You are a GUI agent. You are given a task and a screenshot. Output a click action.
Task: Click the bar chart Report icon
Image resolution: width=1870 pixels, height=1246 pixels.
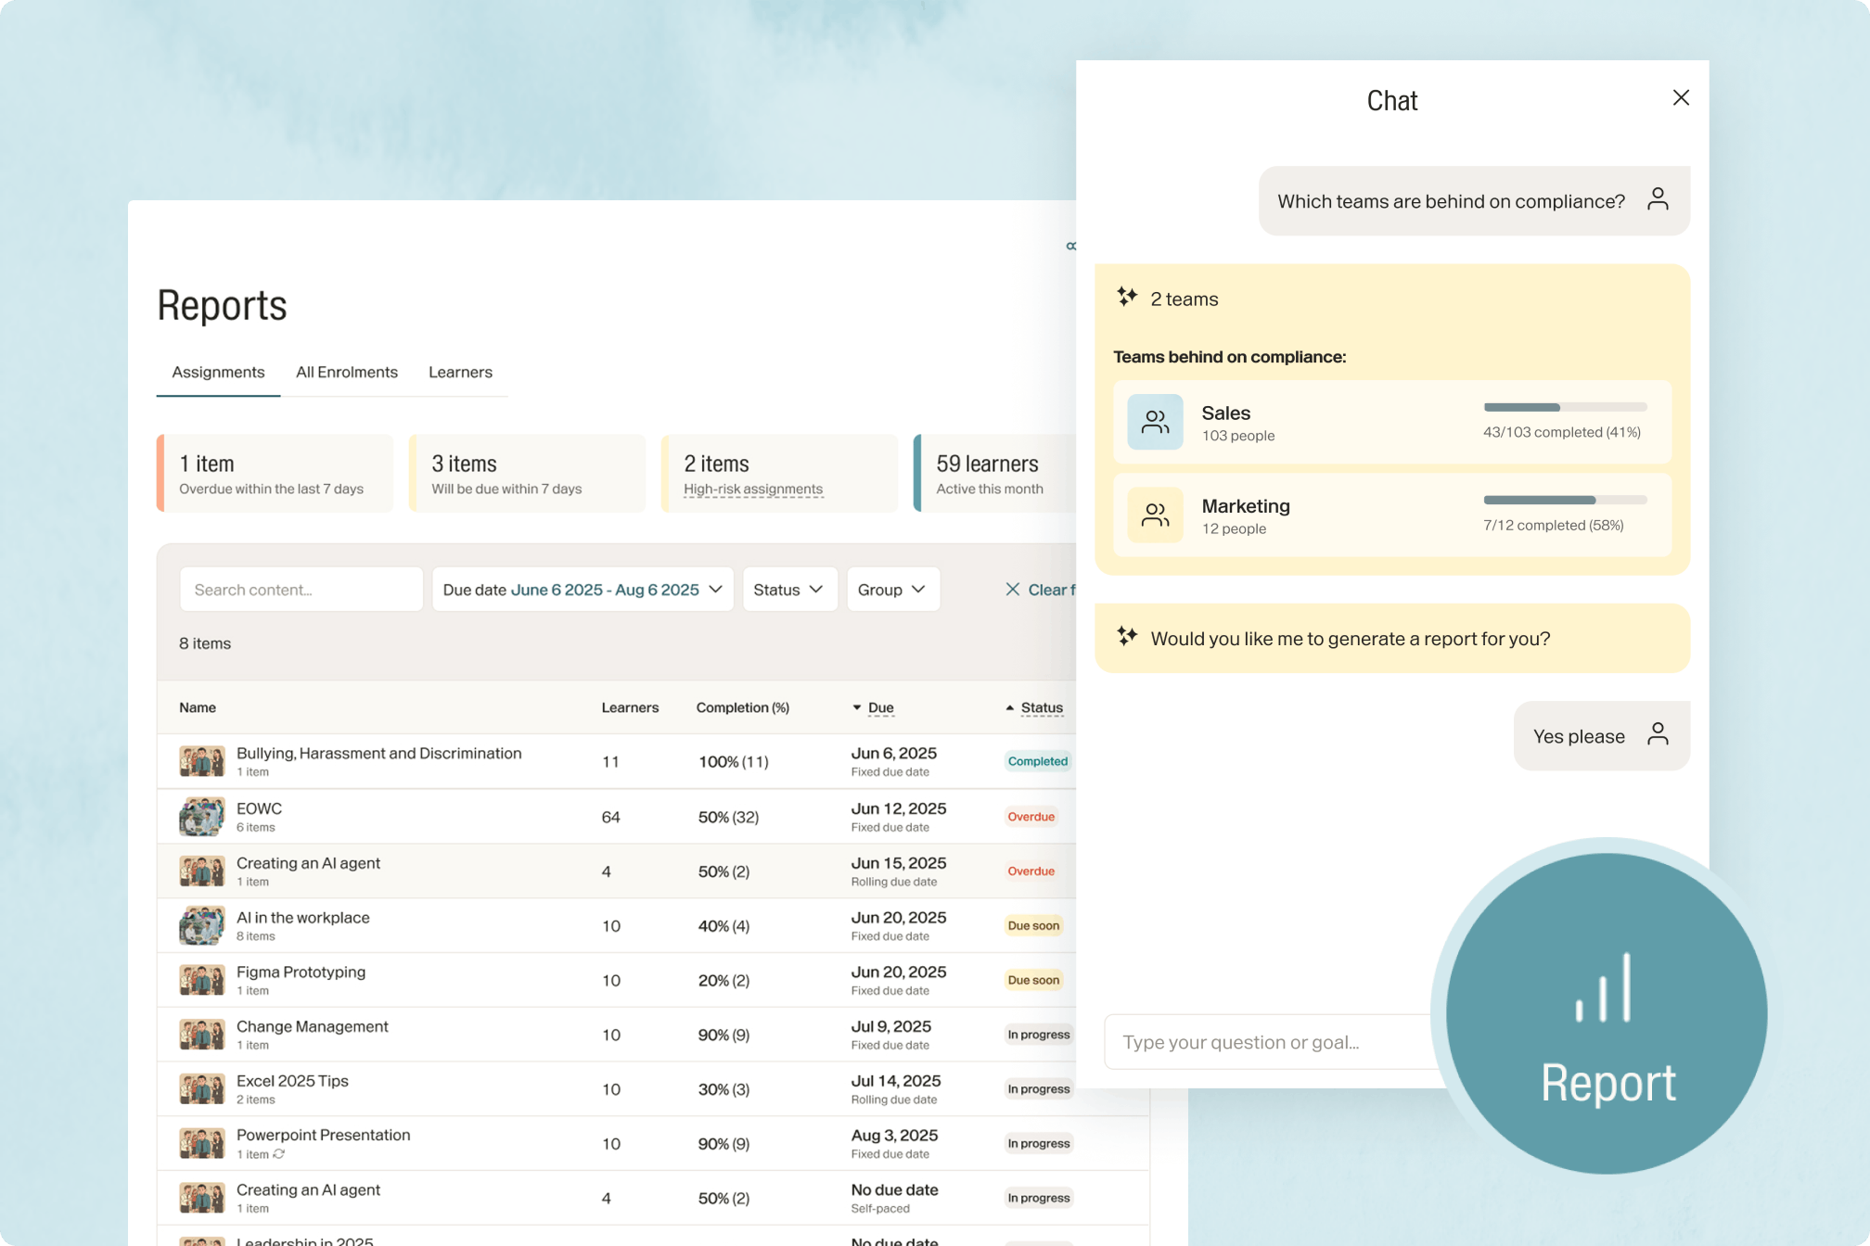[x=1604, y=988]
